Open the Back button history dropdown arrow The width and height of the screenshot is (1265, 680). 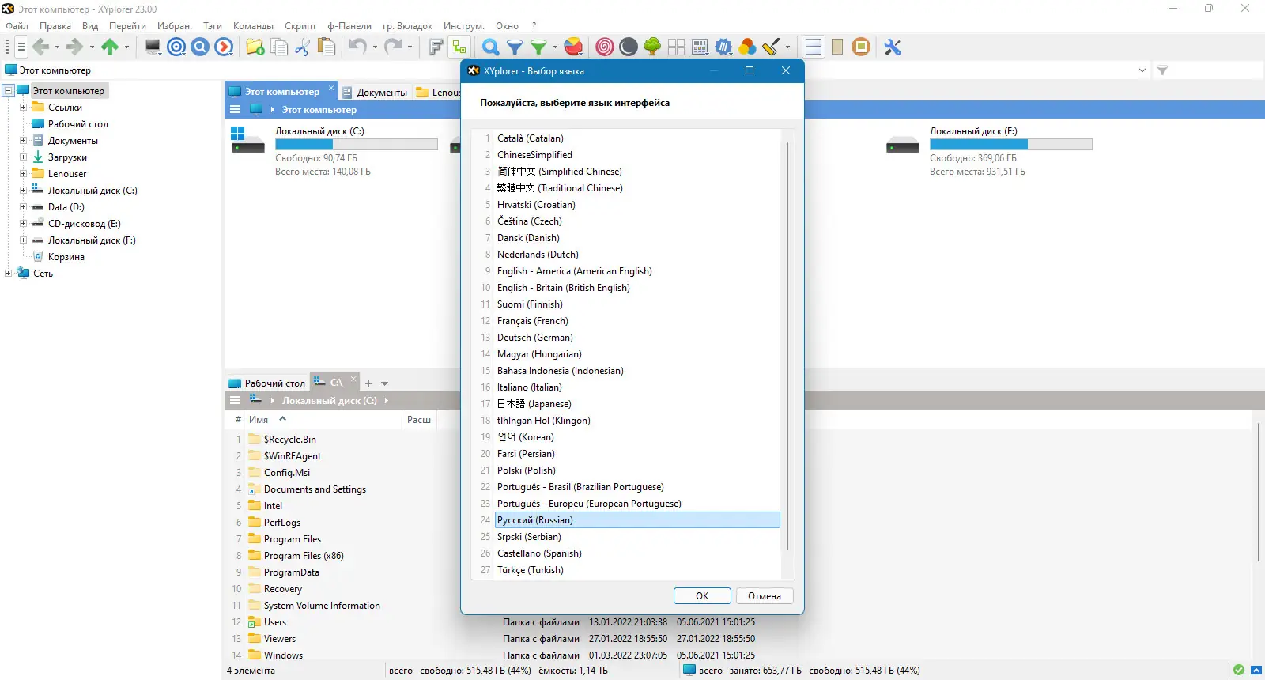point(57,47)
